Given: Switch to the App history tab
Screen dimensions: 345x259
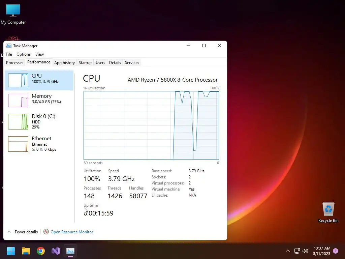Looking at the screenshot, I should [64, 62].
